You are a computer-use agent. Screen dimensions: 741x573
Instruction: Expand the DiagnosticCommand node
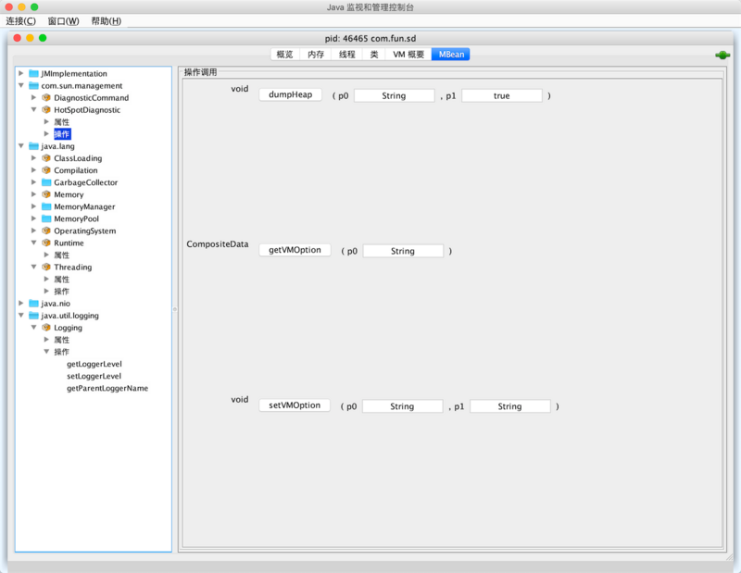tap(33, 97)
